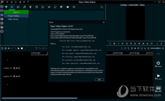Switch timeline to 2D mode
165x101 pixels.
point(2,48)
